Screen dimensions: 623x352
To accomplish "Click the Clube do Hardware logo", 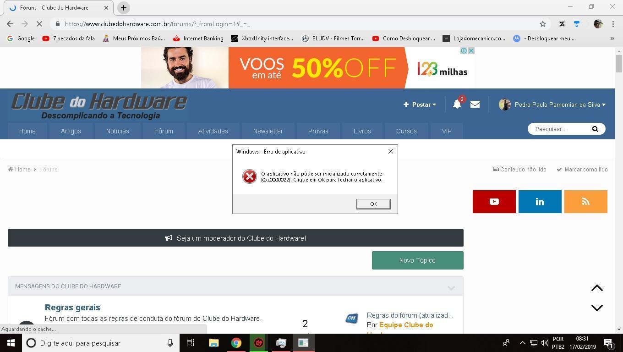I will (x=99, y=106).
